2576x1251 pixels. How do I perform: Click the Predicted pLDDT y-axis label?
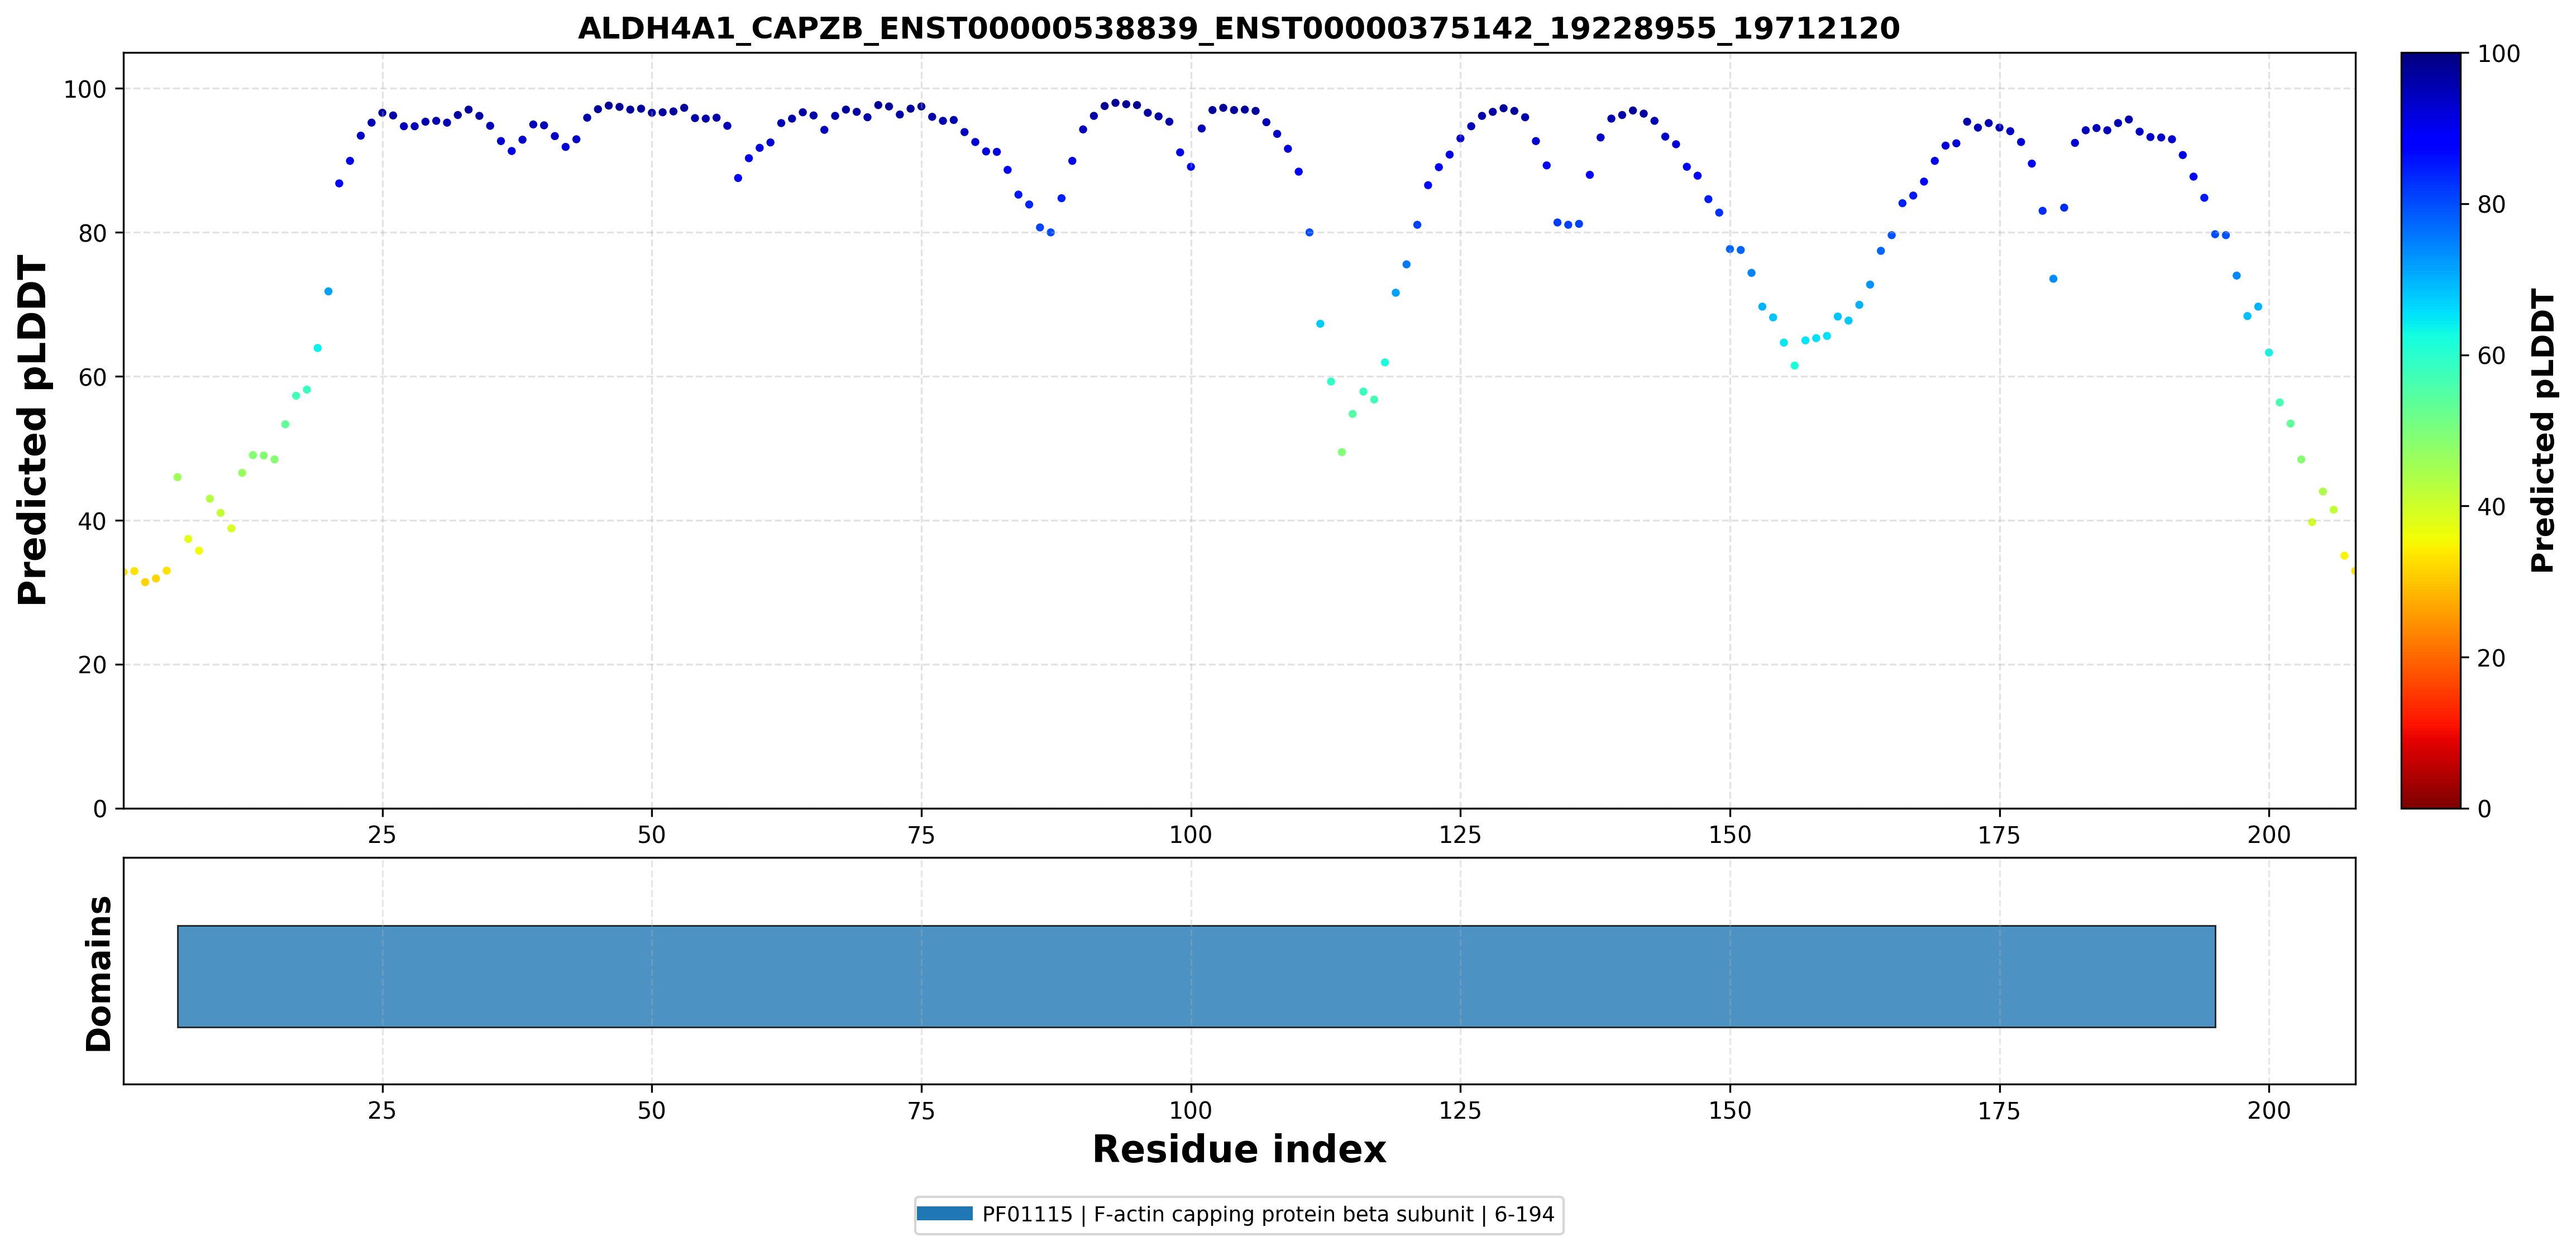[33, 430]
